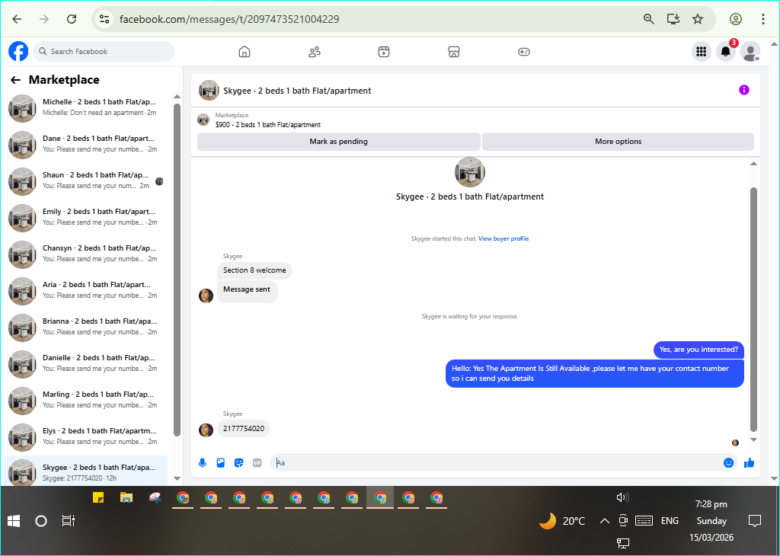The width and height of the screenshot is (780, 556).
Task: Open the Video/Reels tab icon
Action: [x=384, y=52]
